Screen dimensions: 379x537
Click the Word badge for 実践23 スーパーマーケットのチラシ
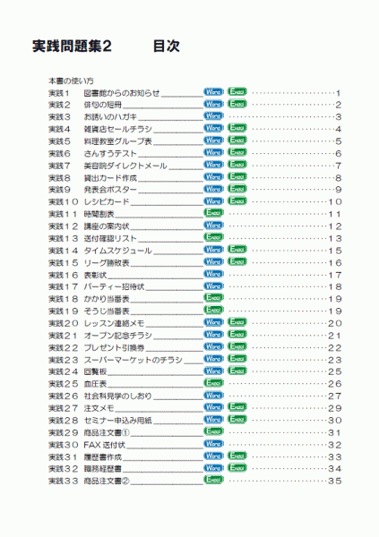[213, 359]
